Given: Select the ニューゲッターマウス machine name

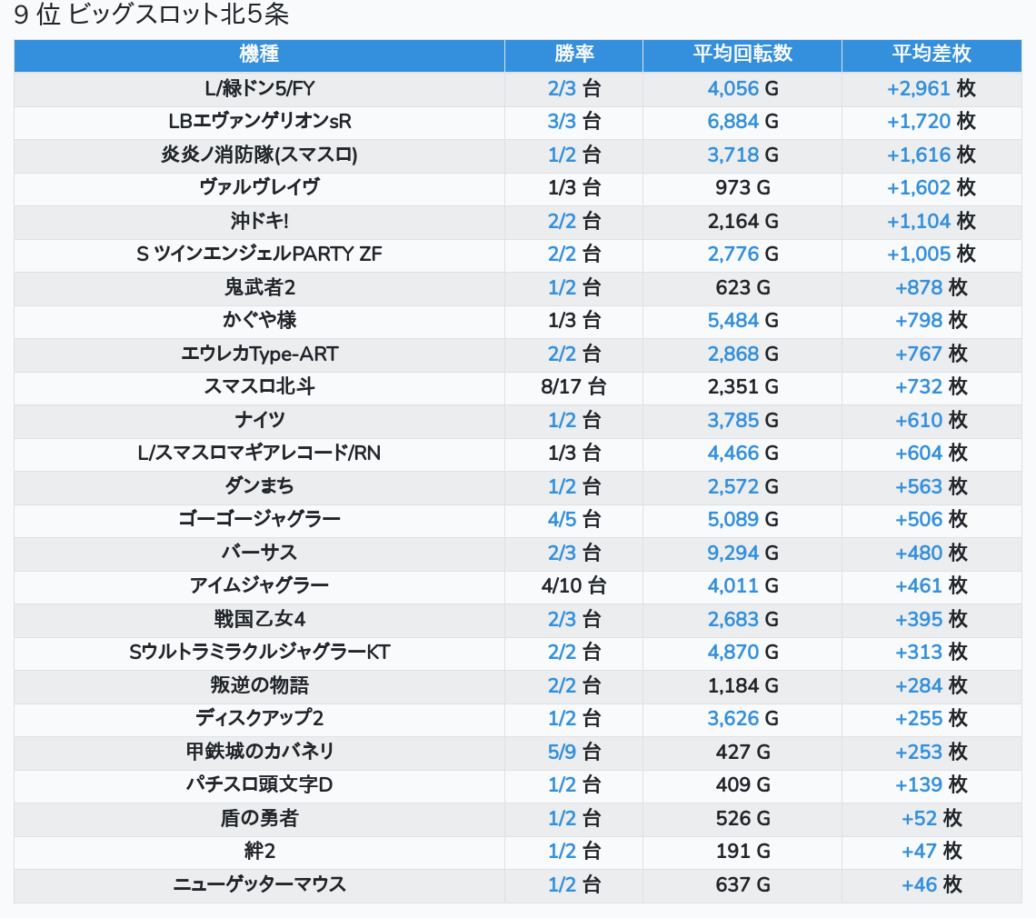Looking at the screenshot, I should (259, 884).
